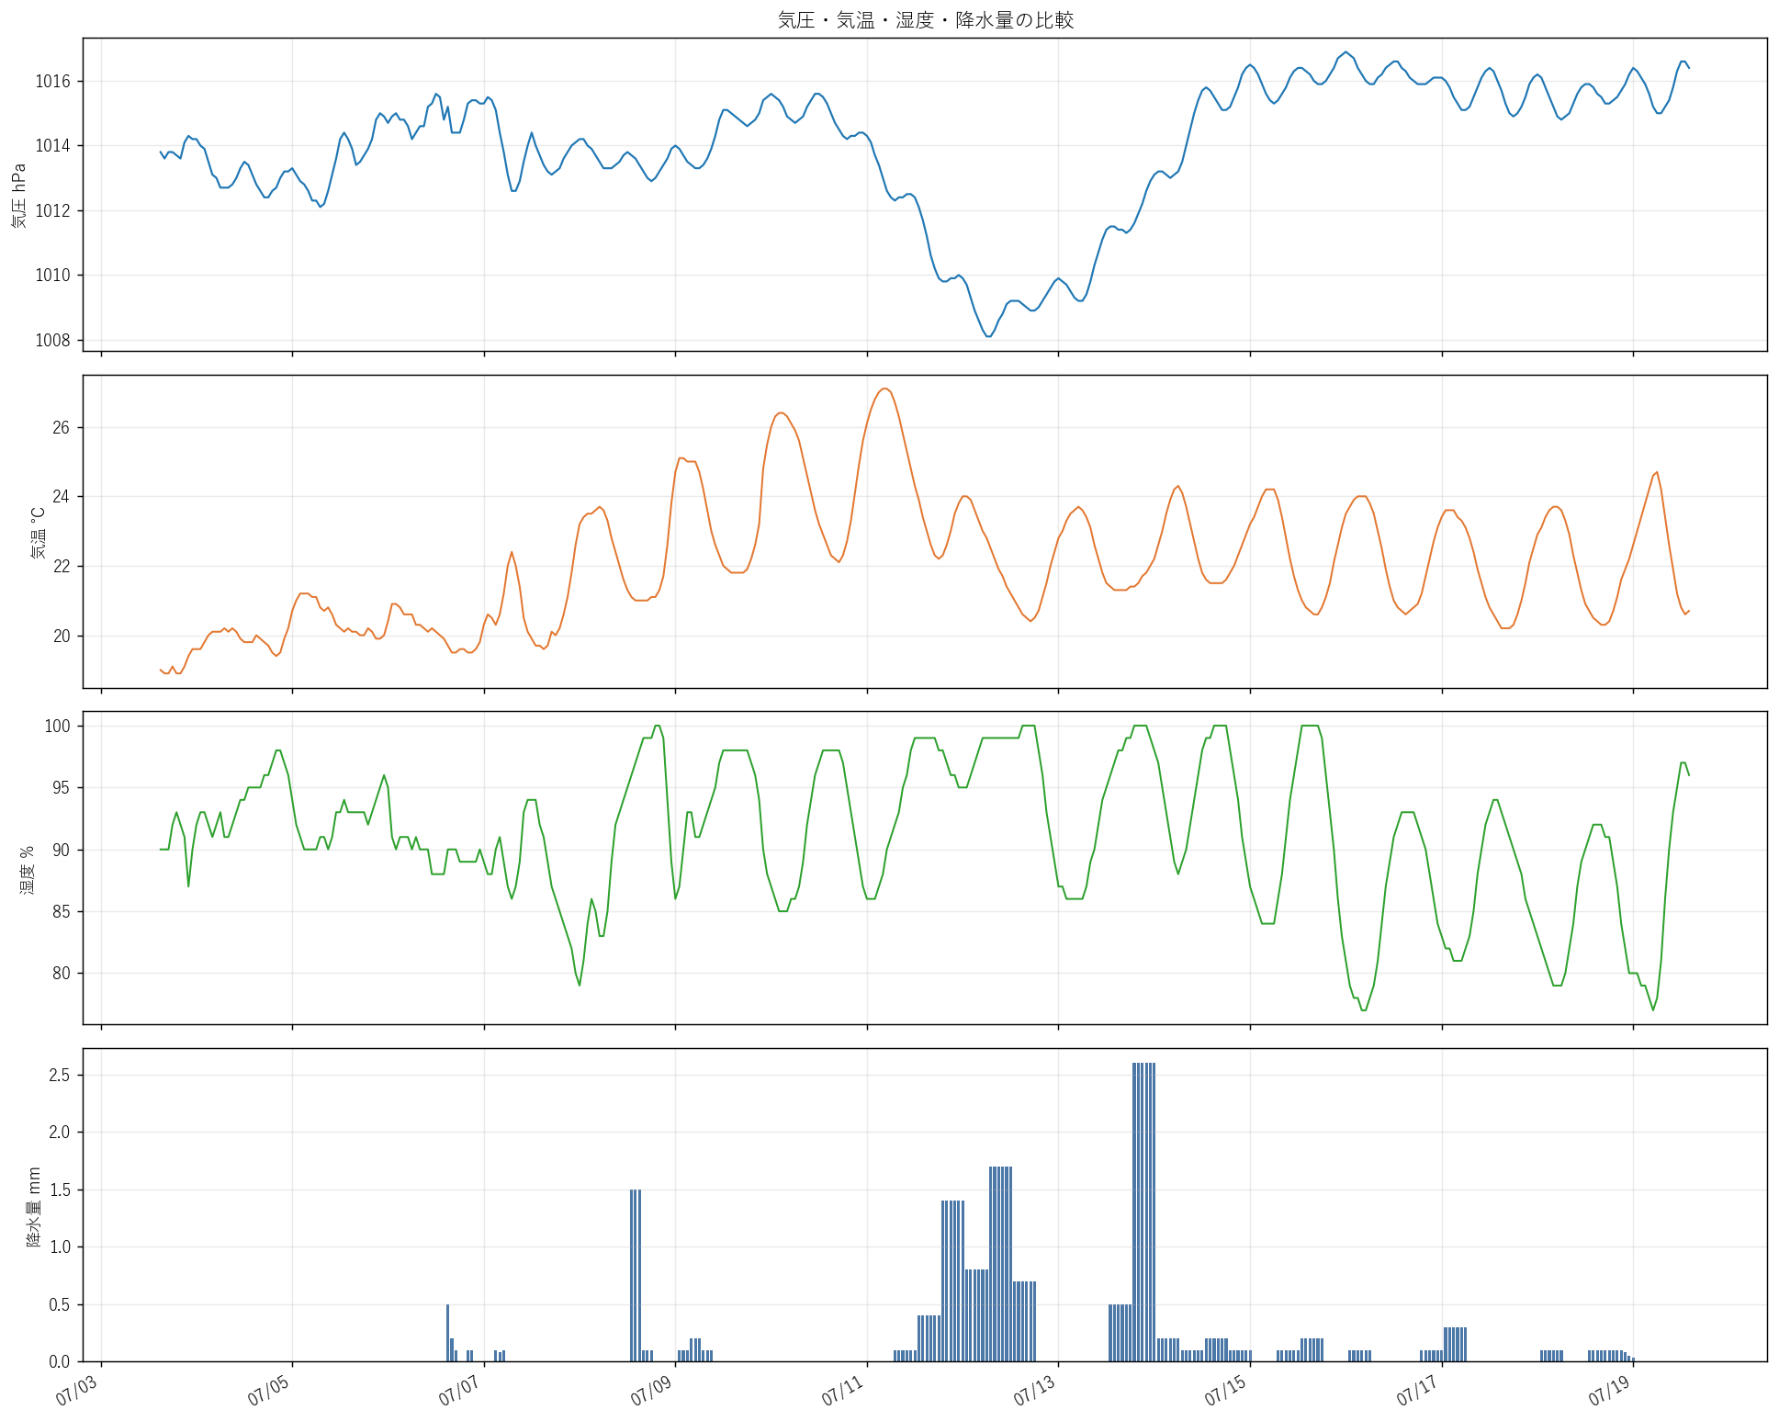Click the 1.5 precipitation tick label
The width and height of the screenshot is (1779, 1421).
(60, 1190)
